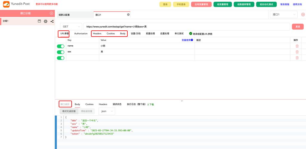Open 全局变量管理

click(201, 4)
